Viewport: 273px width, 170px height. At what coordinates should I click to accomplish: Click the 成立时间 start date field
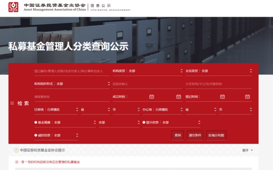[x=139, y=97]
